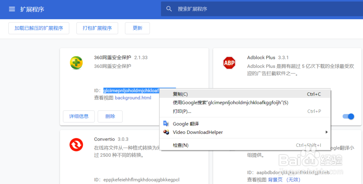Viewport: 363px width, 184px height.
Task: Click the highlighted extension ID glcimepnljoholdmjchkloaf
Action: pos(131,91)
